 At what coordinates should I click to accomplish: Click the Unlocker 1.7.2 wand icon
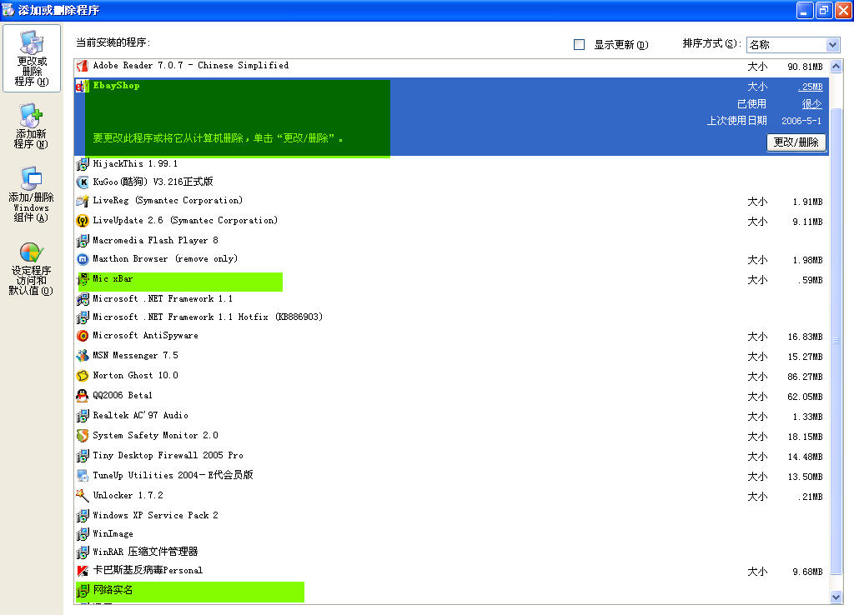pos(83,495)
